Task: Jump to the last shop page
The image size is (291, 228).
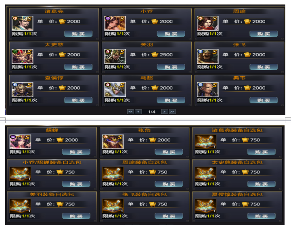Action: point(172,111)
